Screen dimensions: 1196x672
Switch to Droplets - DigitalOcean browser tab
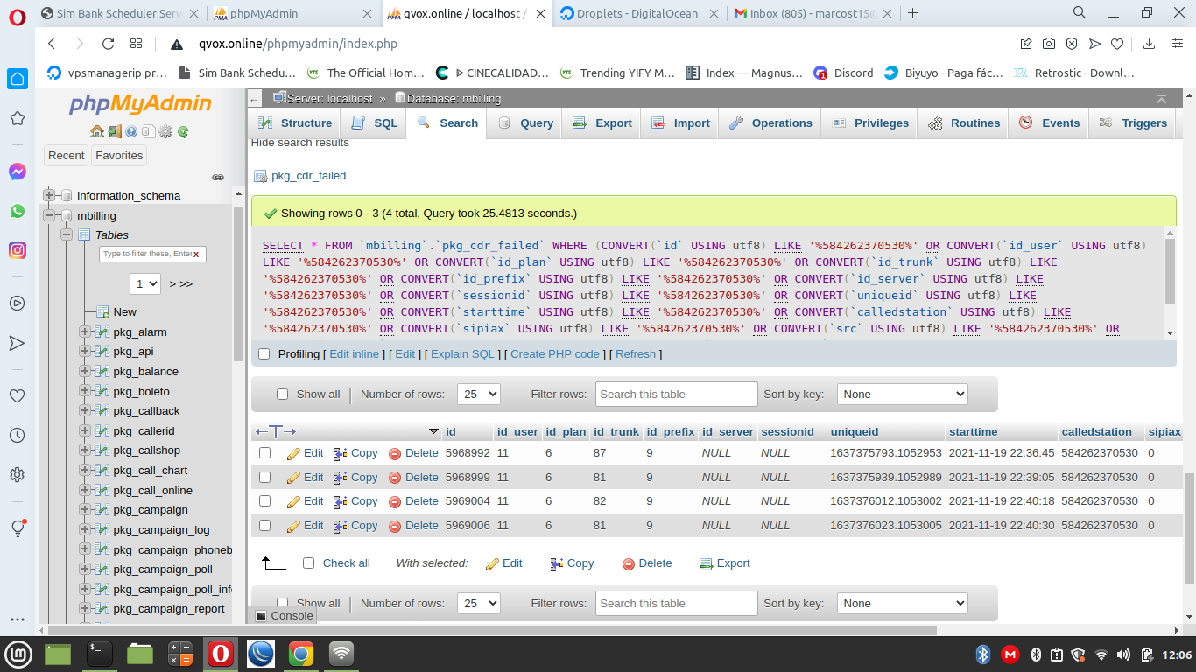[638, 13]
